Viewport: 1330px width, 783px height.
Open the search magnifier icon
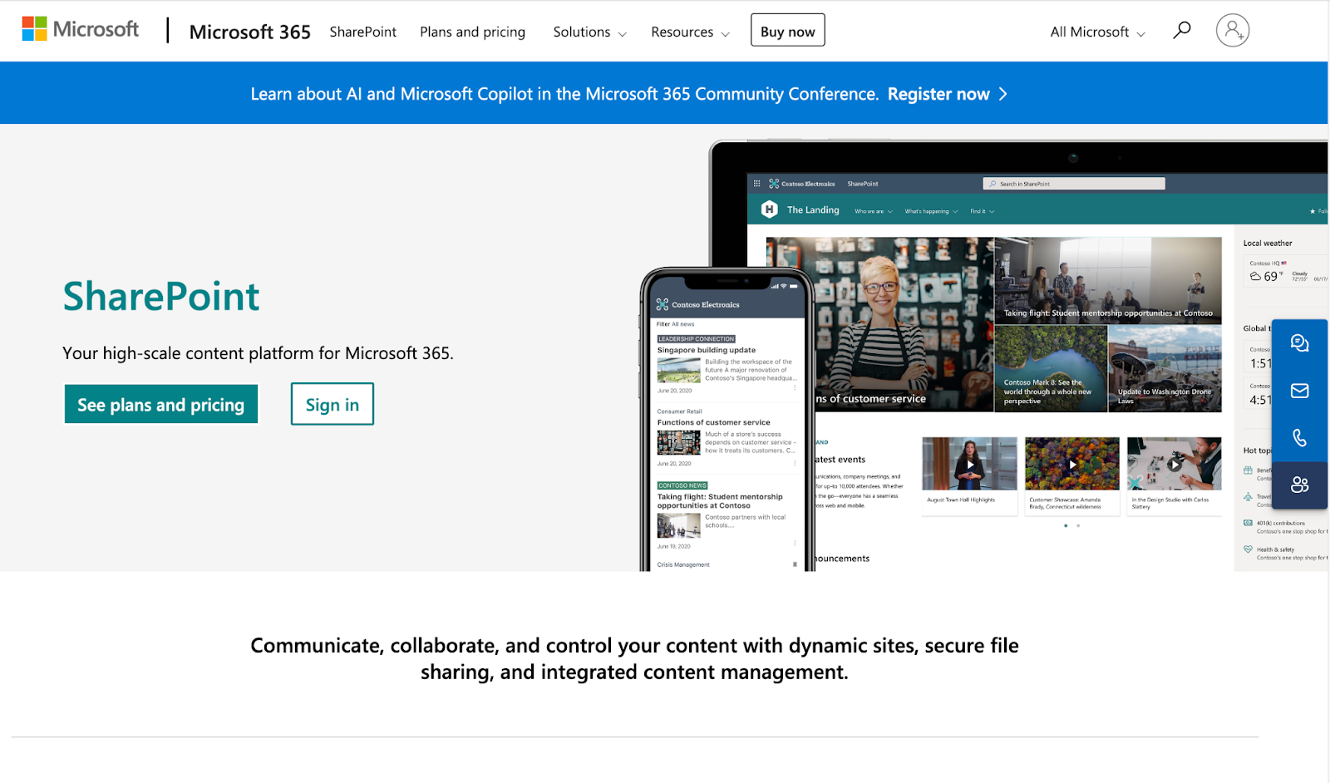coord(1181,31)
